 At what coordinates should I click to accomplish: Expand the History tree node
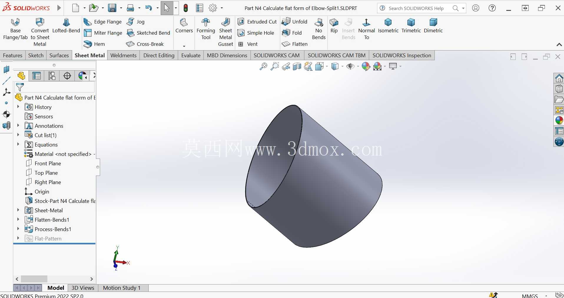click(18, 107)
